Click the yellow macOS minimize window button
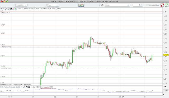Screen dimensions: 169x98 point(4,1)
